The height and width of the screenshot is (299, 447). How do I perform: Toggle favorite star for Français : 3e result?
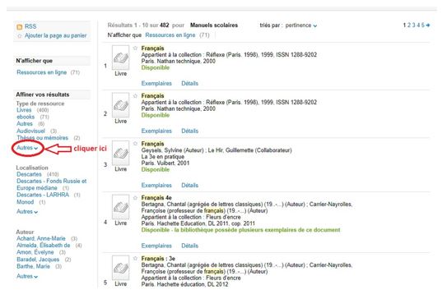135,258
